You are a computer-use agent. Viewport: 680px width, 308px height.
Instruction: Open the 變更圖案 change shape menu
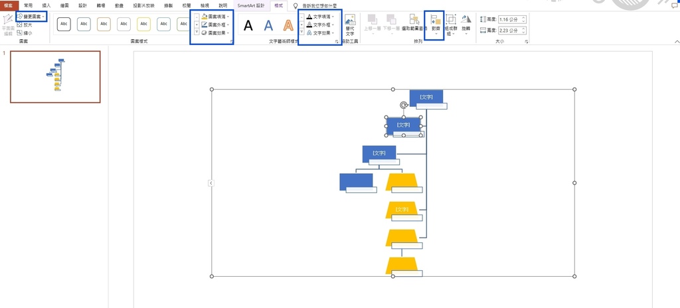pos(31,16)
